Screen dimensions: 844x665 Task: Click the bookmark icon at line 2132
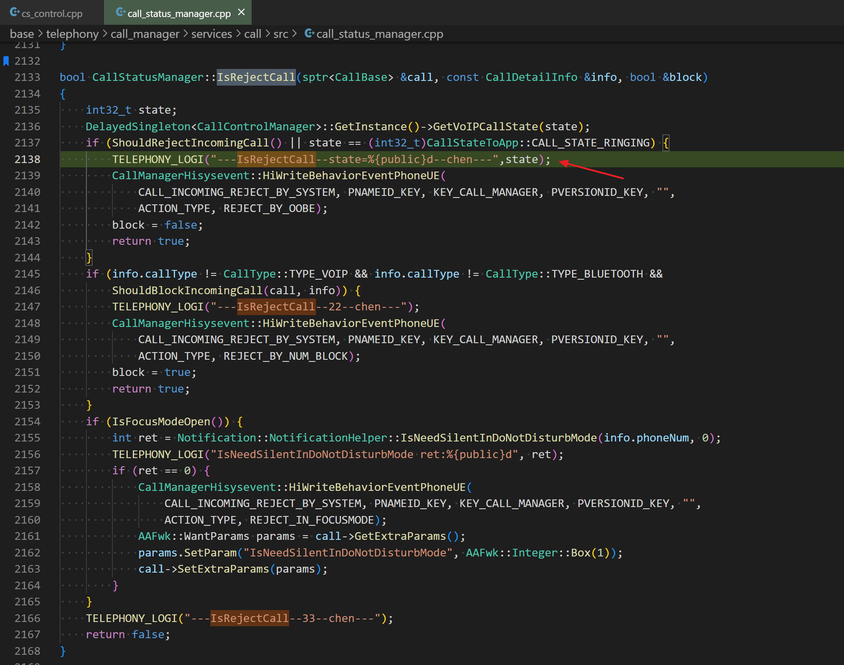pyautogui.click(x=6, y=61)
